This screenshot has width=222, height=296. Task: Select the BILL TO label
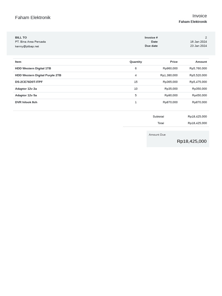pos(21,38)
